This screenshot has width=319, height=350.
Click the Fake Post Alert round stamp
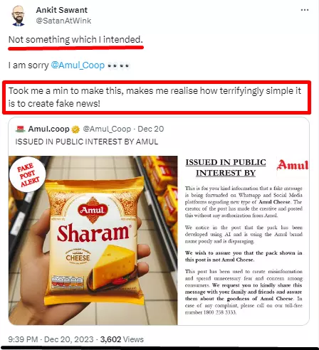[x=28, y=174]
